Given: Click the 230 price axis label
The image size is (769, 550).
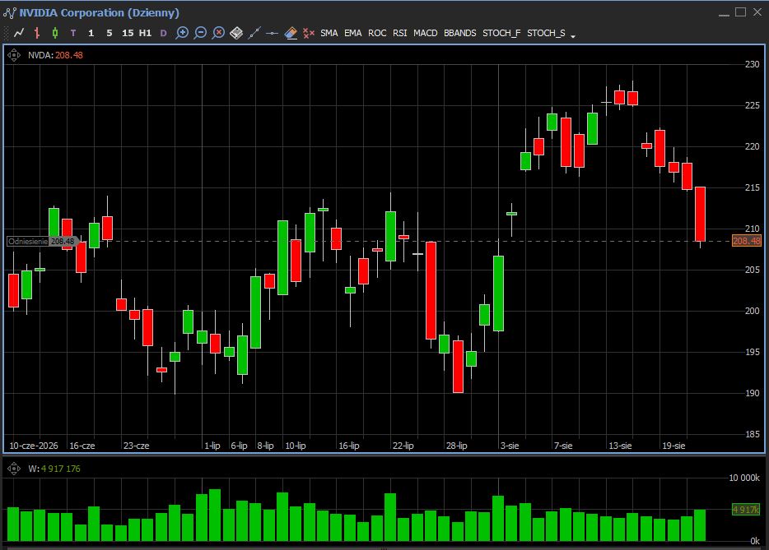Looking at the screenshot, I should pos(752,64).
